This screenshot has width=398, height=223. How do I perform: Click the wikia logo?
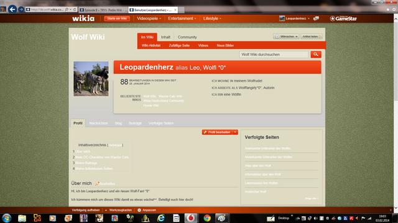coord(83,18)
